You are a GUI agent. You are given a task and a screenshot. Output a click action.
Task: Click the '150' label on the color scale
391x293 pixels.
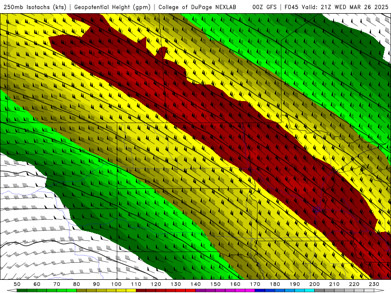tap(216, 284)
